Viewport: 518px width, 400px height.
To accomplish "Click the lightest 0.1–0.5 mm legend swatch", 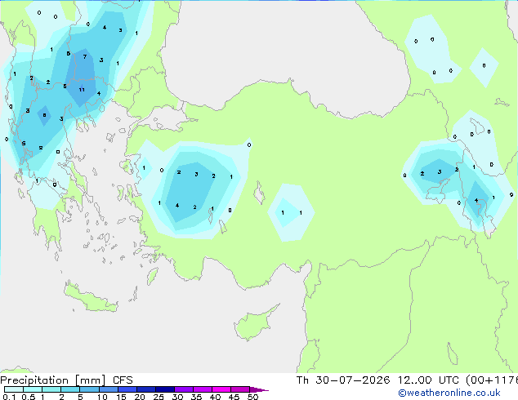I will 14,389.
